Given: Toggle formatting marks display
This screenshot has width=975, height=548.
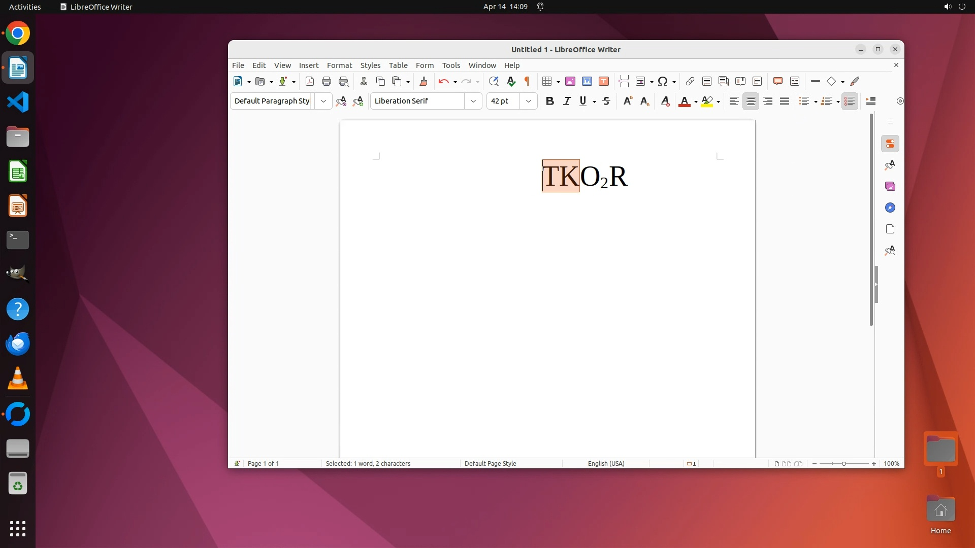Looking at the screenshot, I should click(x=527, y=81).
